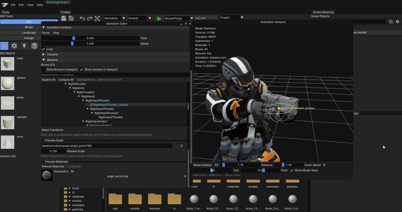
Task: Collapse the RightShoulder bone node
Action: [x=66, y=84]
